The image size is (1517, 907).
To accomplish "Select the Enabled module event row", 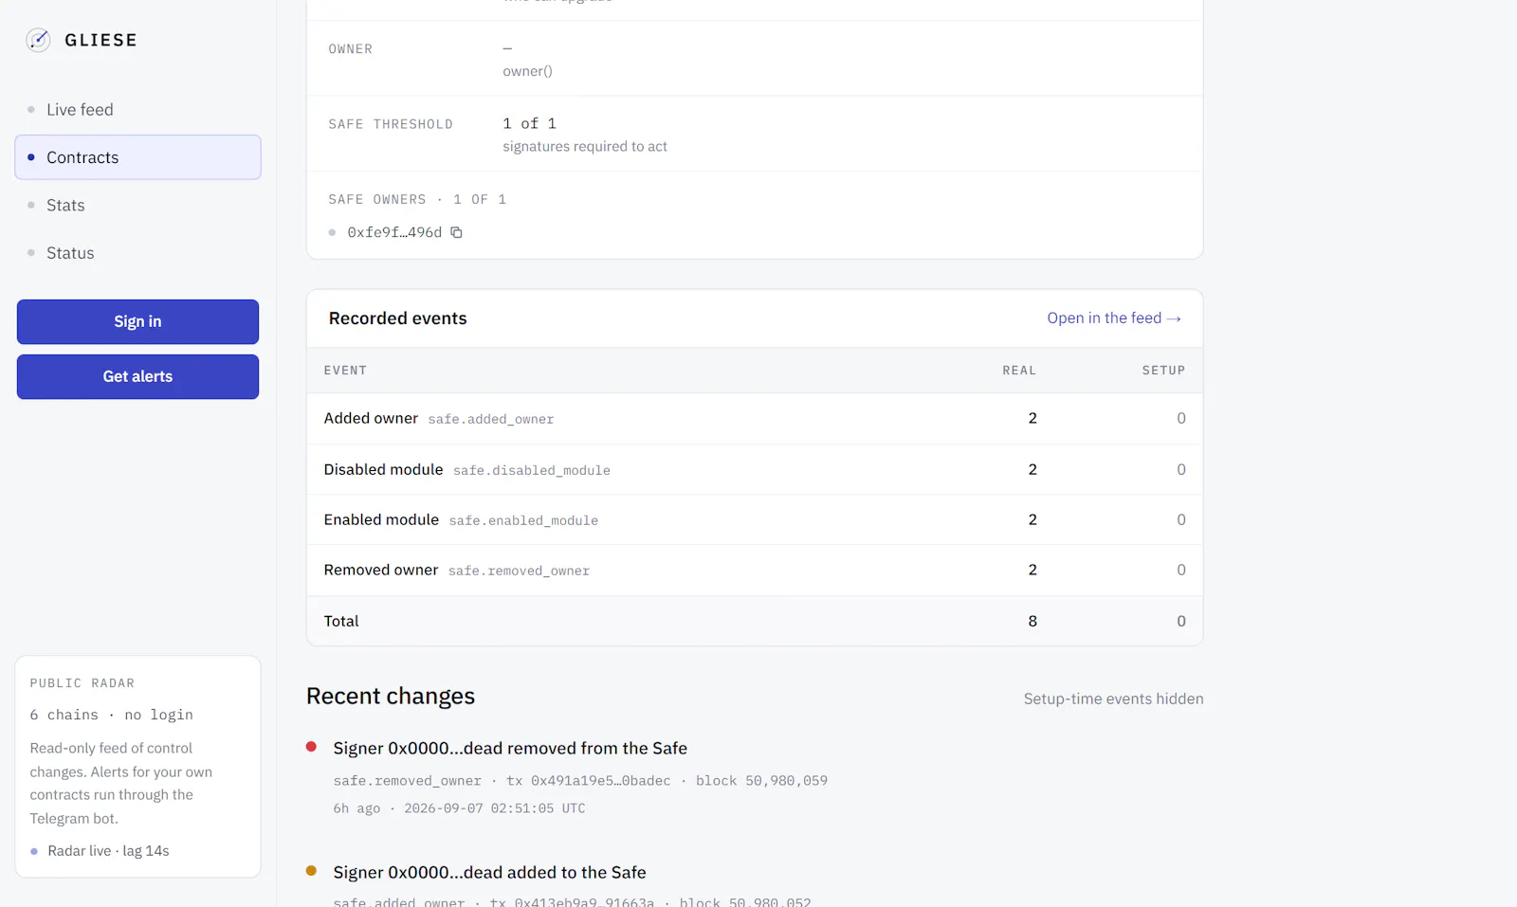I will pos(755,519).
